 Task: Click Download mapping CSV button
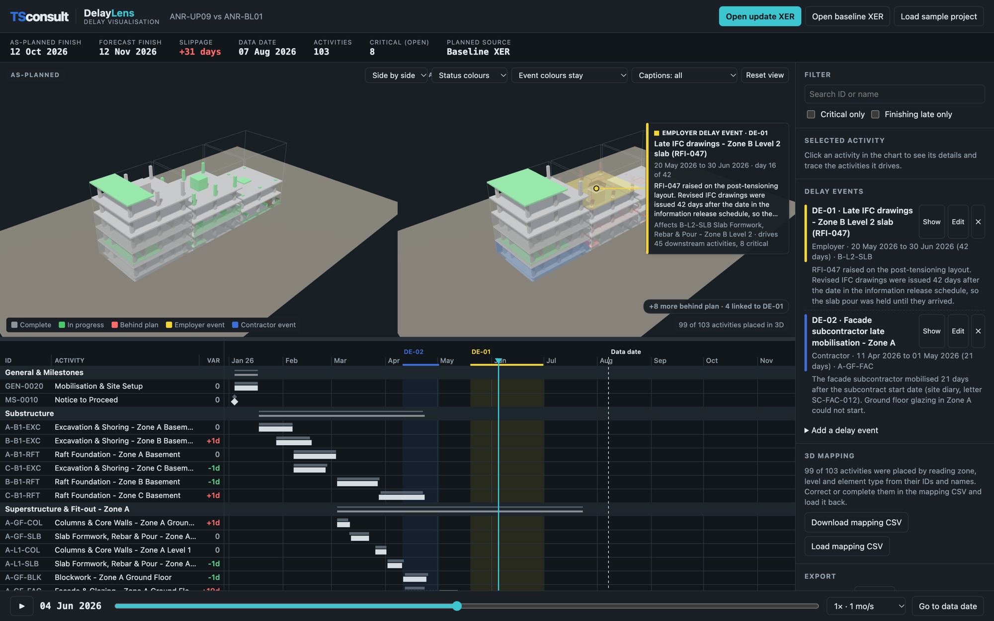[856, 523]
